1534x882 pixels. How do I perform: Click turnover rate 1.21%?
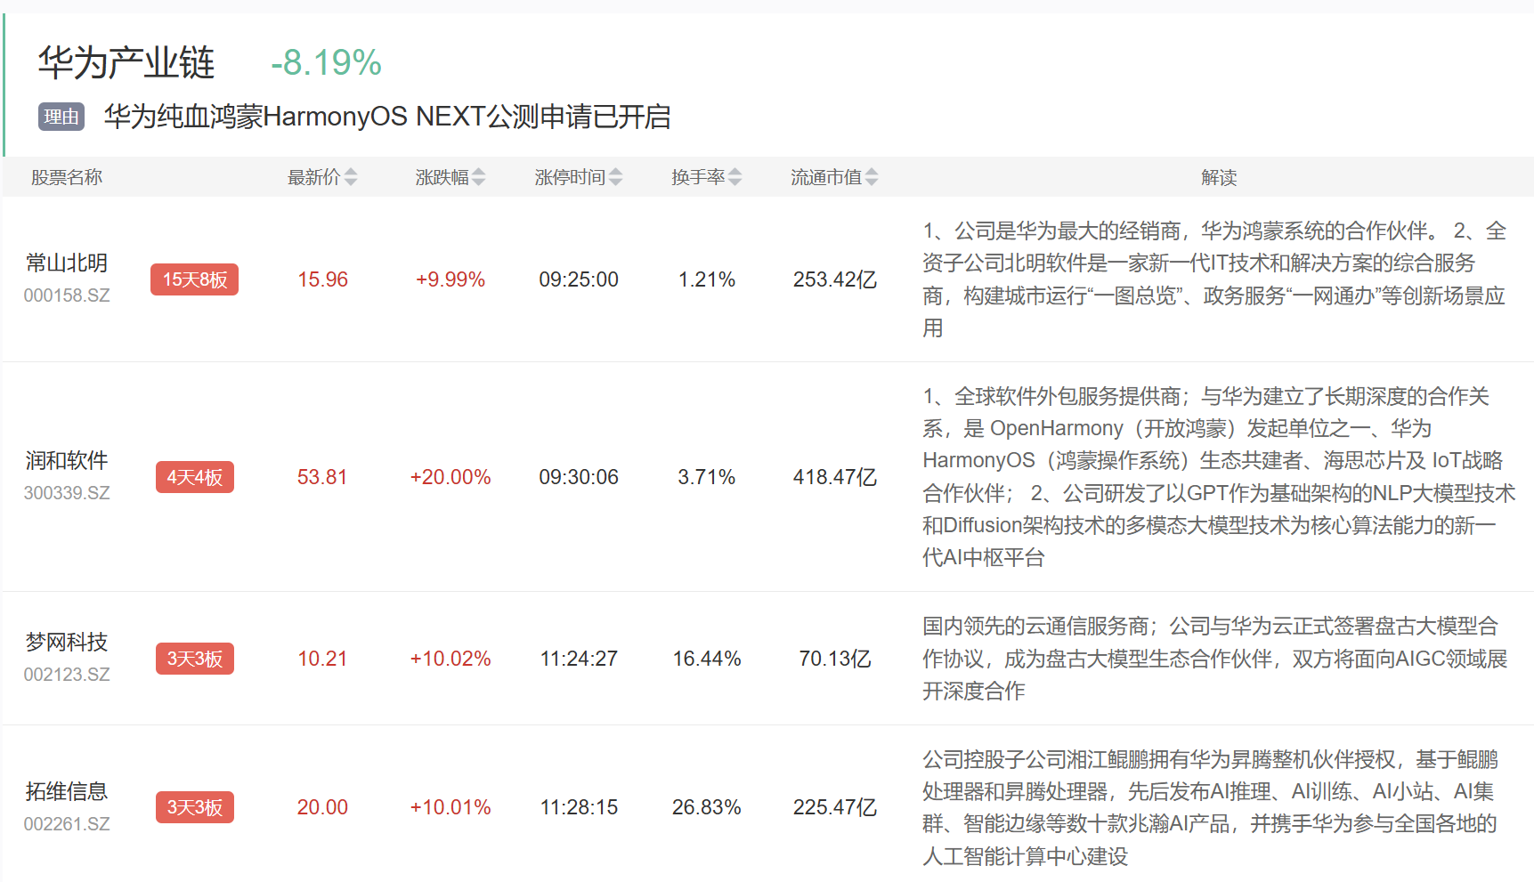coord(707,279)
